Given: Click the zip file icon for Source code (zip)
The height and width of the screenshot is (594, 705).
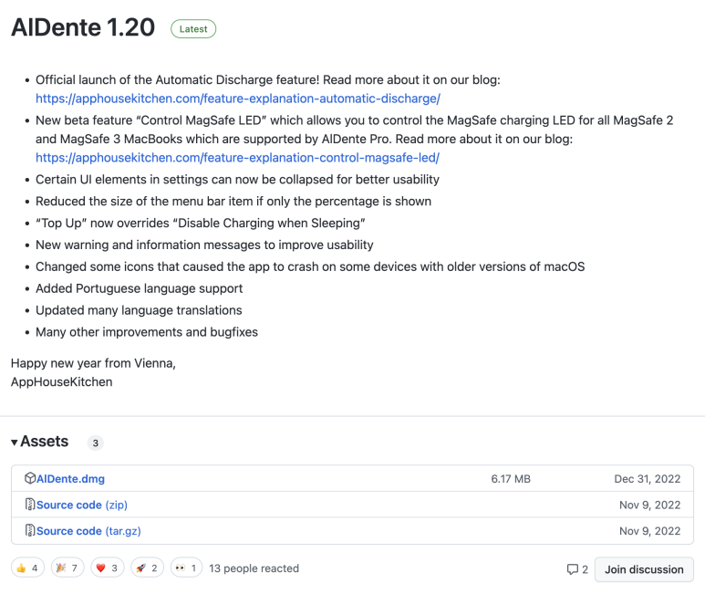Looking at the screenshot, I should pyautogui.click(x=30, y=505).
